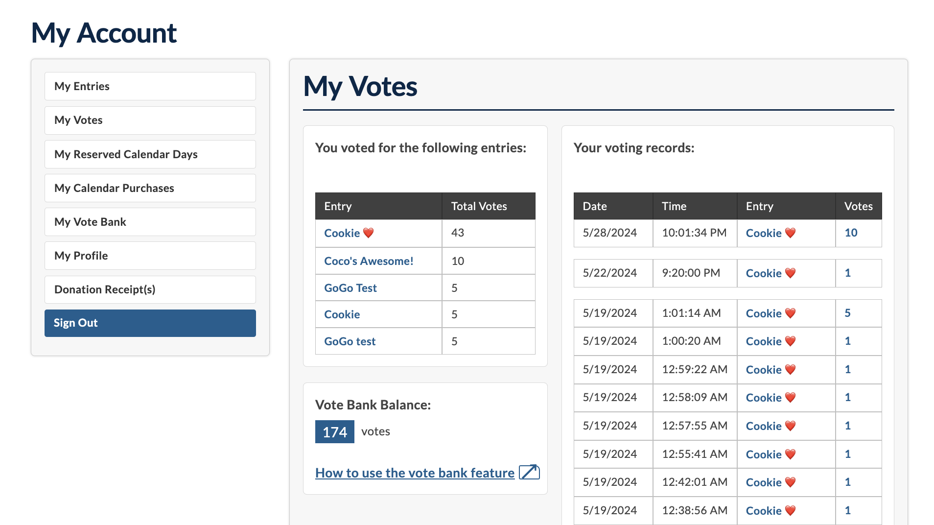Click the heart icon next to Cookie with 43 votes
The image size is (934, 525).
pos(368,233)
